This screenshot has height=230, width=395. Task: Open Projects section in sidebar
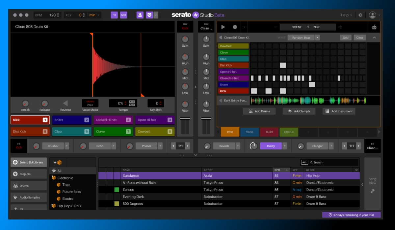29,174
